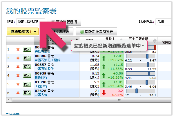The image size is (174, 116).
Task: Click stock code 01398 香港
Action: tap(44, 82)
